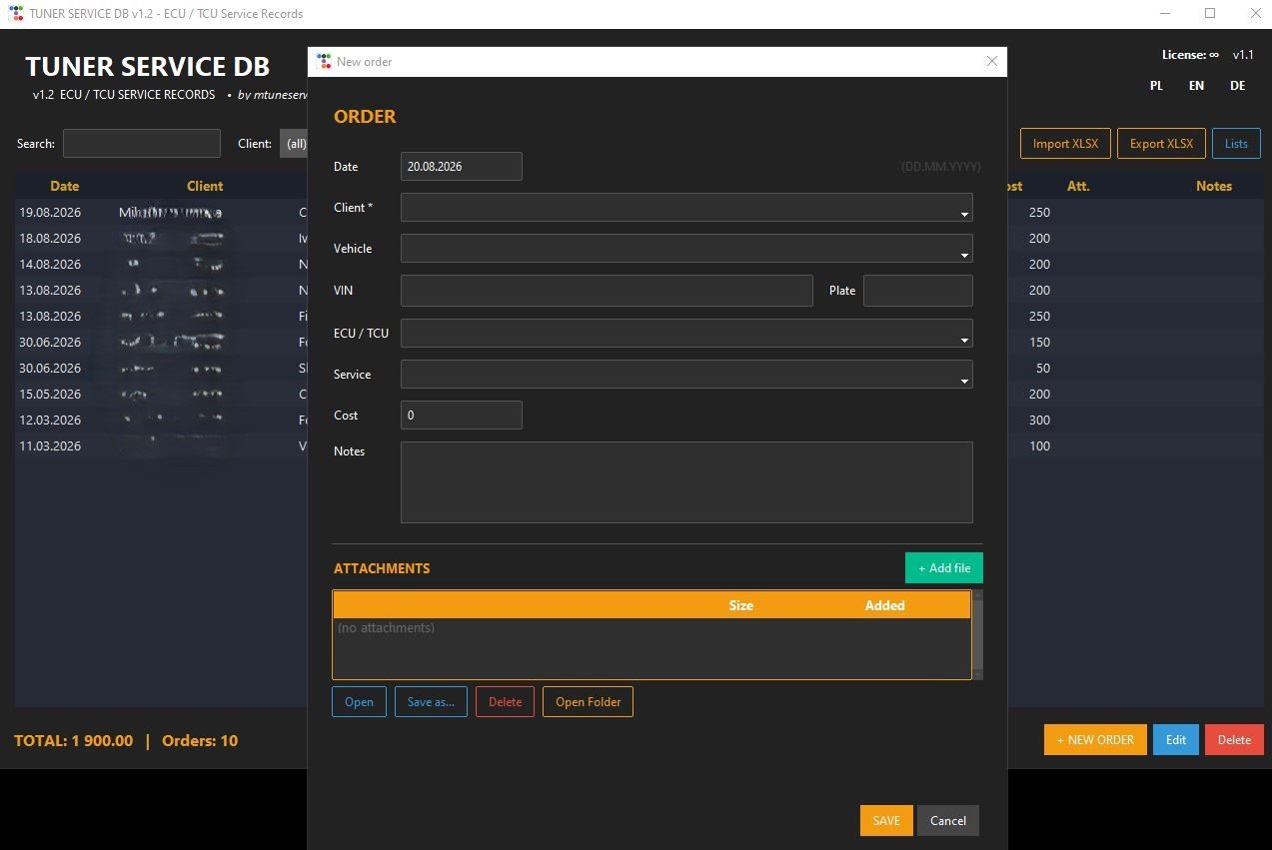Click the Date field showing 20.08.2026
1272x850 pixels.
(x=462, y=167)
